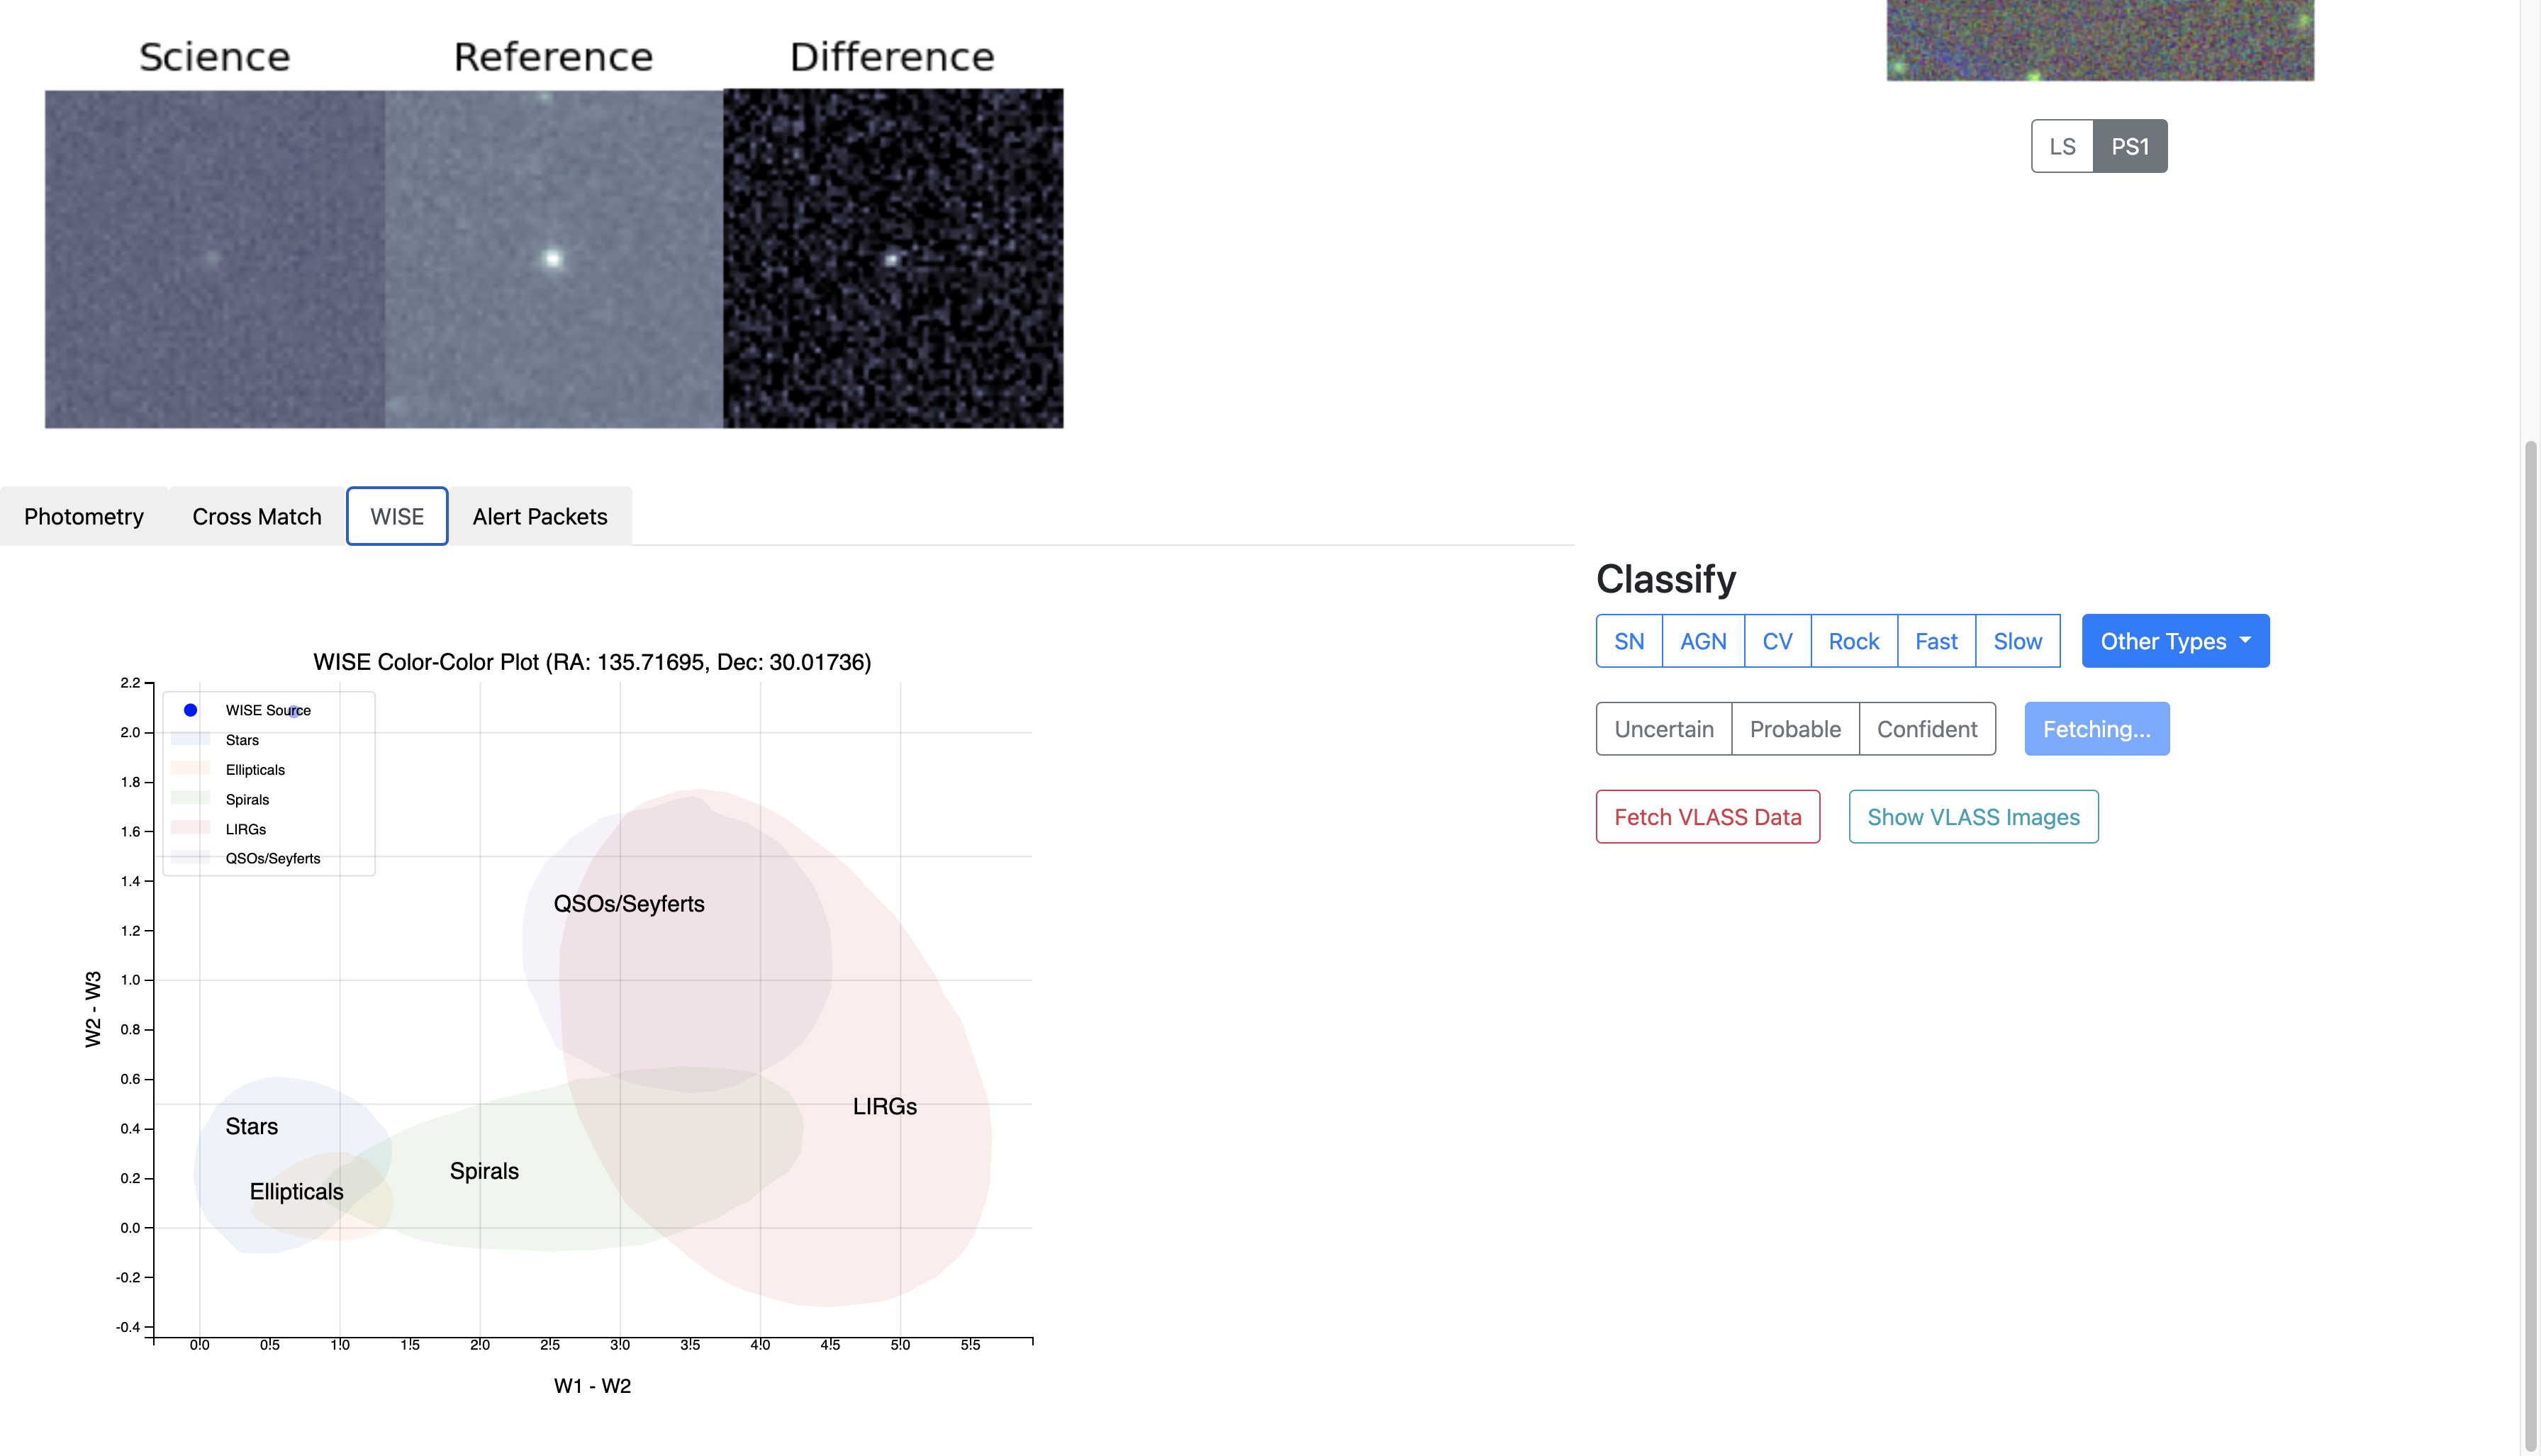Select the WISE tab

pos(397,516)
